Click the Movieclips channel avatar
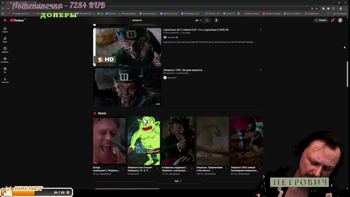The image size is (350, 197). pos(165,37)
